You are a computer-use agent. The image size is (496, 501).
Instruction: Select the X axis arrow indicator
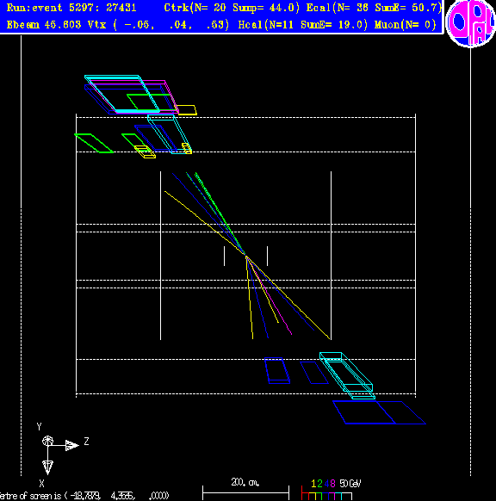tap(48, 467)
